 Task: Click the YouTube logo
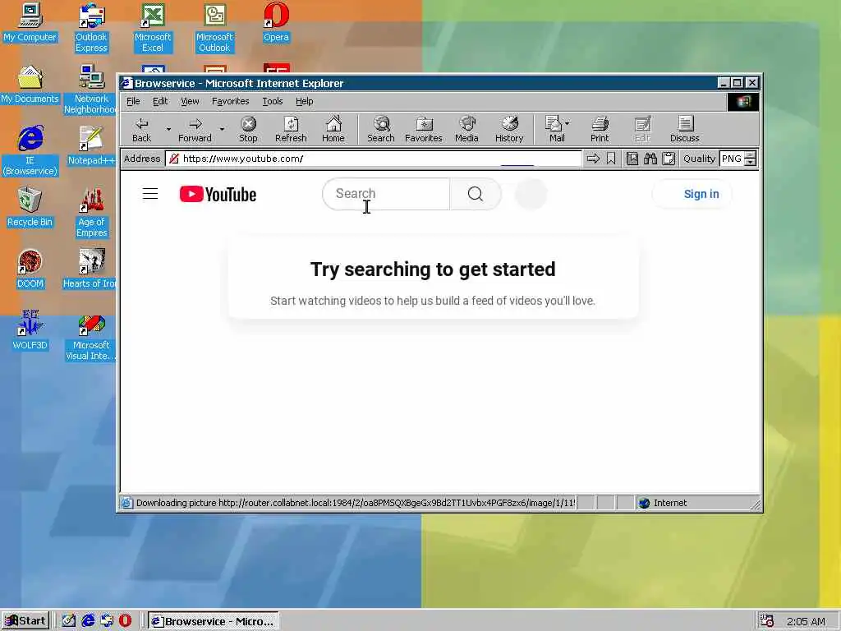(218, 194)
